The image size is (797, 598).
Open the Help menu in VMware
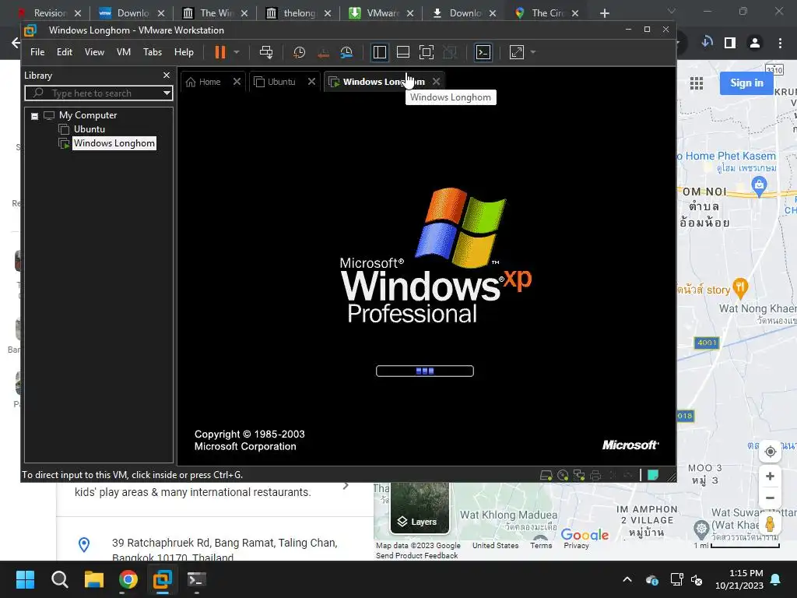184,52
